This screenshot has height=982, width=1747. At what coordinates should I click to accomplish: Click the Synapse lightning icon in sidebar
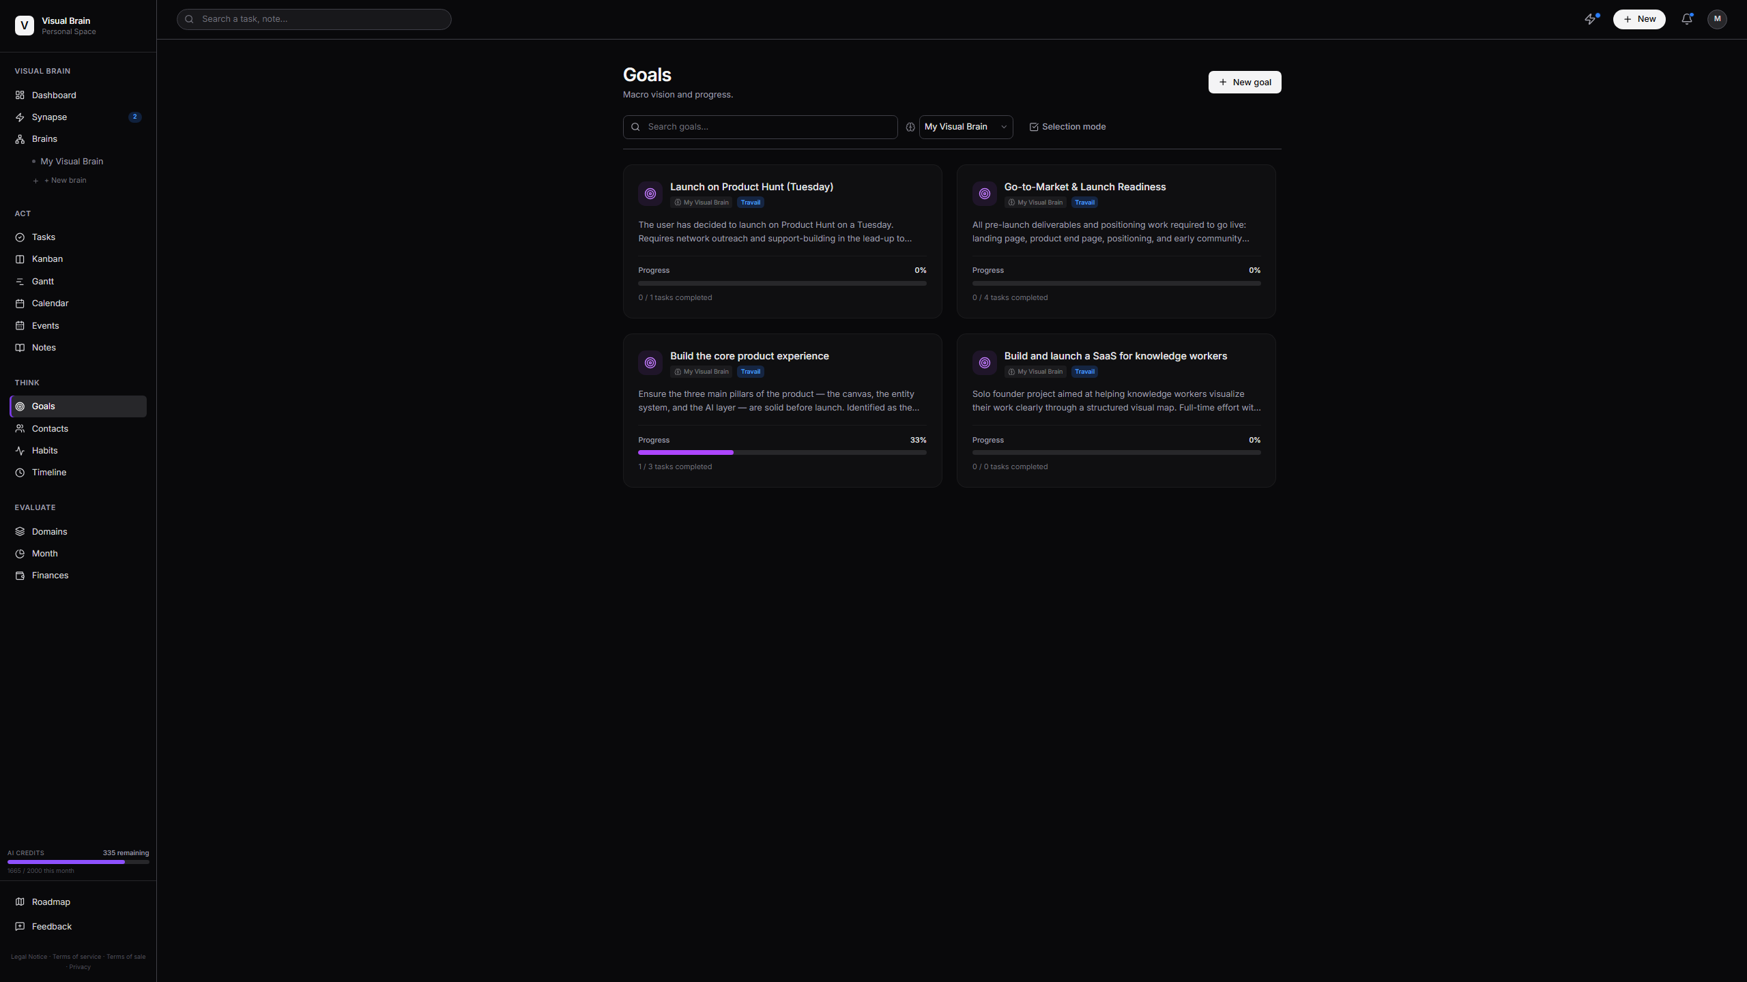[20, 117]
